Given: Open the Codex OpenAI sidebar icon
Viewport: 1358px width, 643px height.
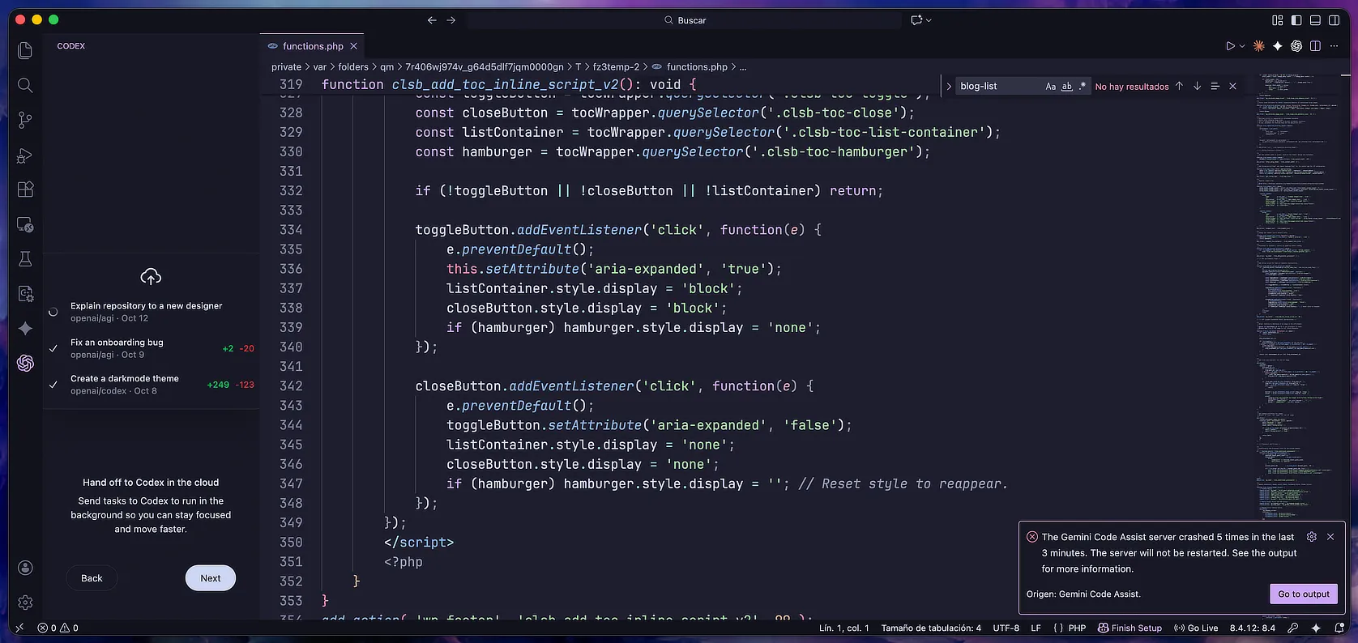Looking at the screenshot, I should tap(25, 364).
